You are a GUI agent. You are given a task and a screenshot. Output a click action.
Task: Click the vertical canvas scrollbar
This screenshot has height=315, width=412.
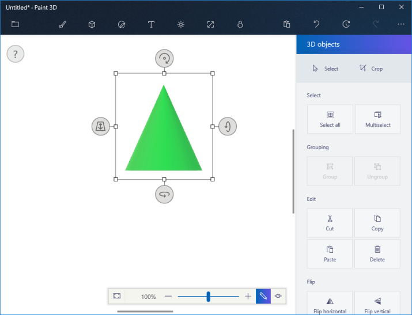[293, 172]
